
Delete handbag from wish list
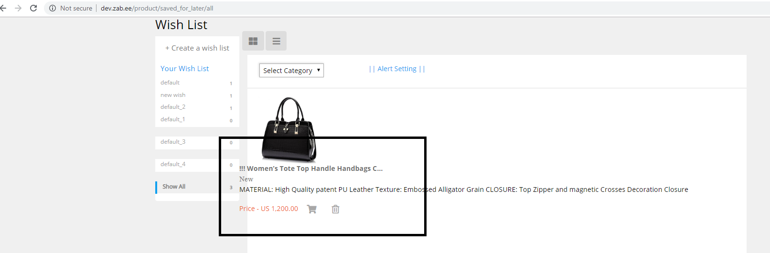336,209
